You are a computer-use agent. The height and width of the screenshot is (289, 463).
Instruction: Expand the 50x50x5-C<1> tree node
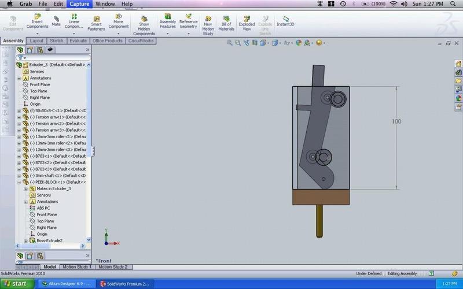19,110
